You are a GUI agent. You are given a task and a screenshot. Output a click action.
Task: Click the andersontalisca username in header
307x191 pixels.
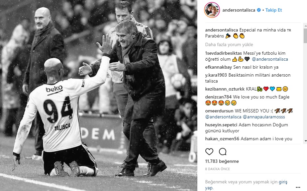pos(239,10)
